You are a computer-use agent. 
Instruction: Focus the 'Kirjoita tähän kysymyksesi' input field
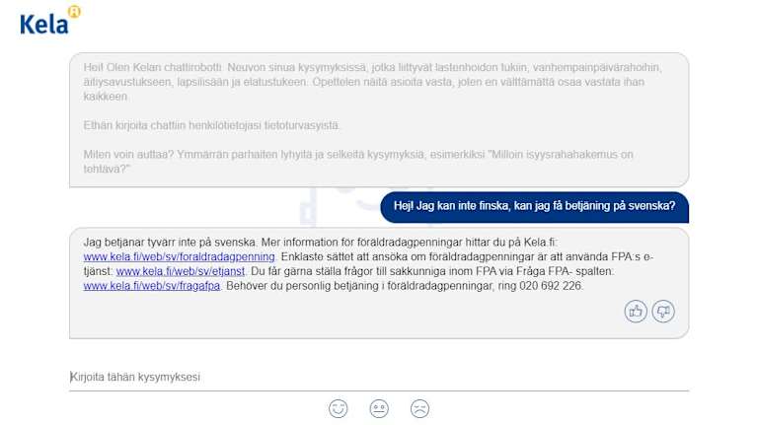point(379,377)
